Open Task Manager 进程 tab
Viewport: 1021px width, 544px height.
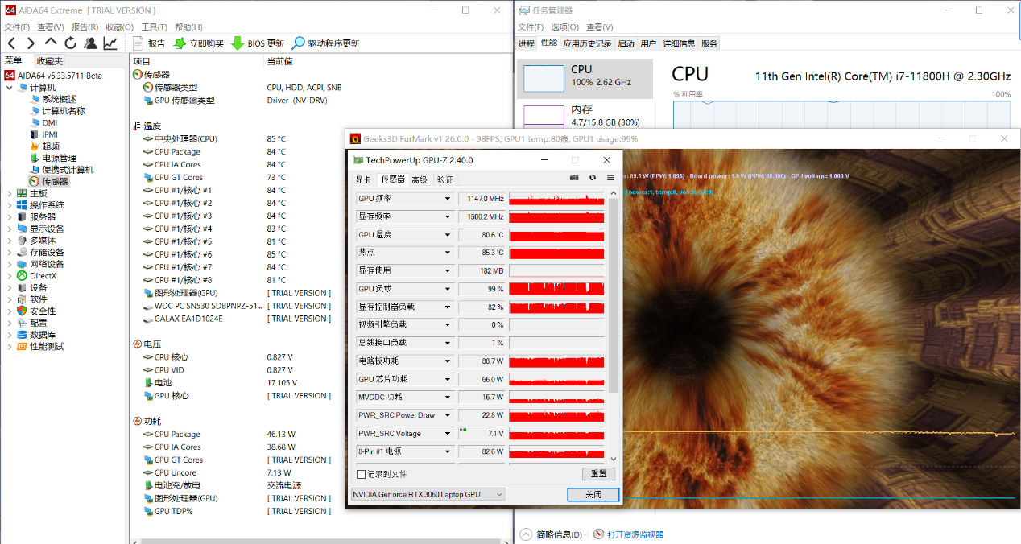[527, 43]
